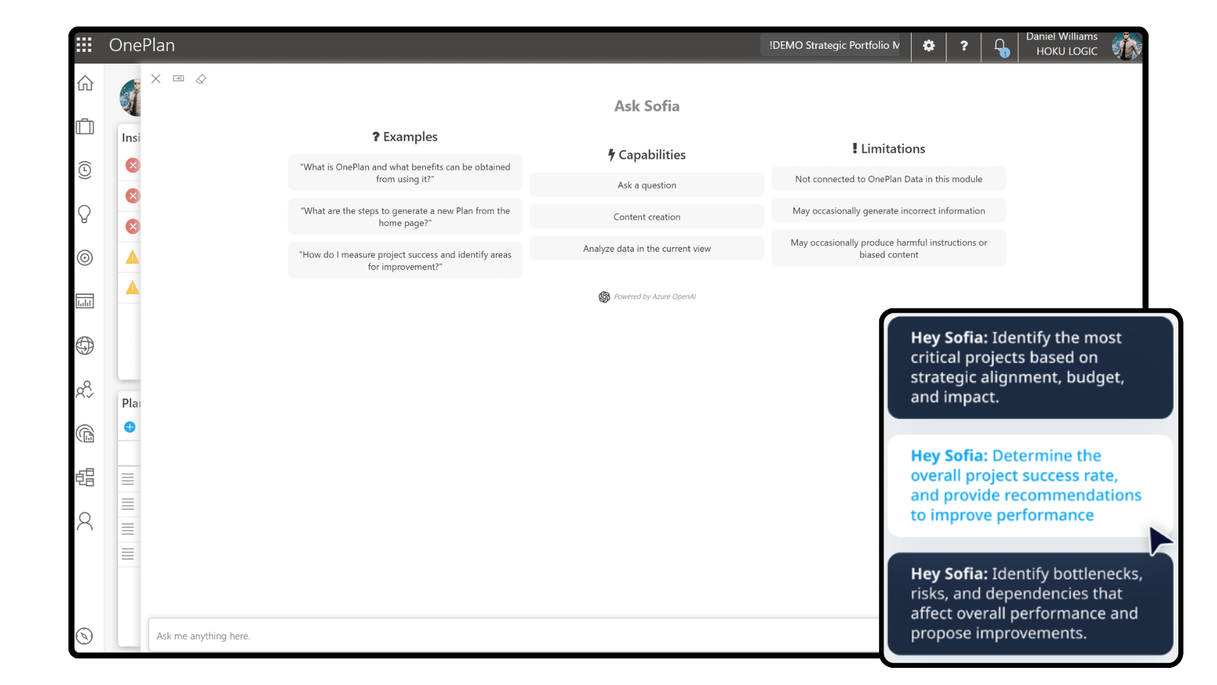The image size is (1217, 685).
Task: Click the Settings gear icon in toolbar
Action: point(928,46)
